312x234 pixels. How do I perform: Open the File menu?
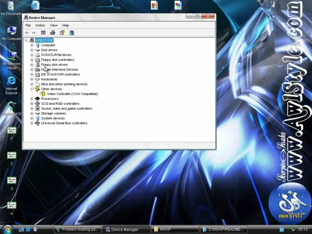(28, 25)
